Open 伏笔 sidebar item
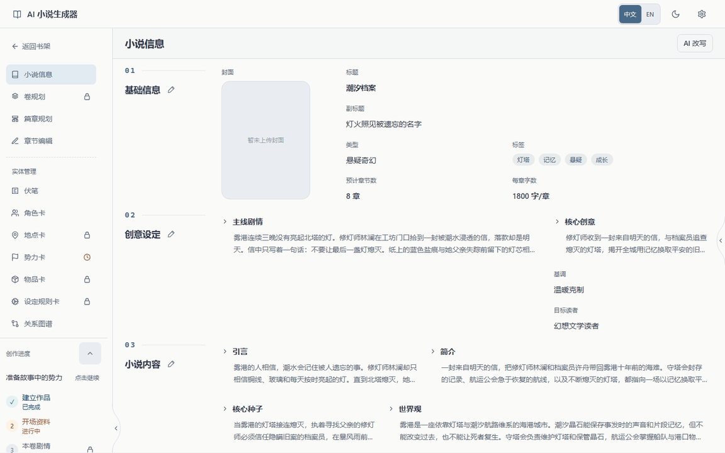Image resolution: width=725 pixels, height=453 pixels. (x=51, y=191)
